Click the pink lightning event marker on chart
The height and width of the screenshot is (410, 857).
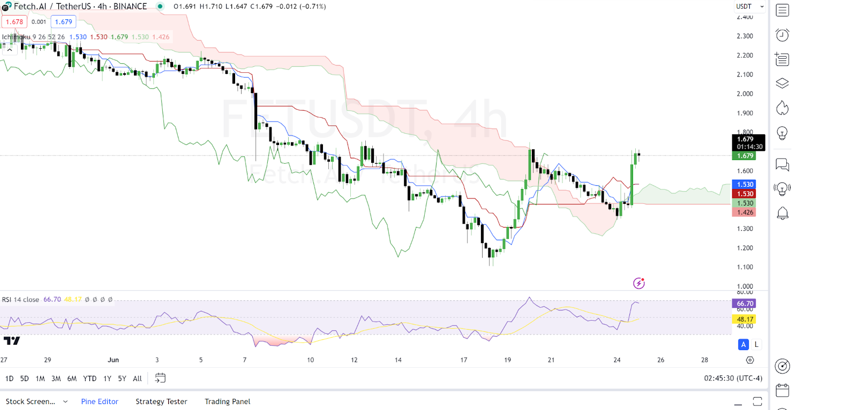tap(638, 283)
